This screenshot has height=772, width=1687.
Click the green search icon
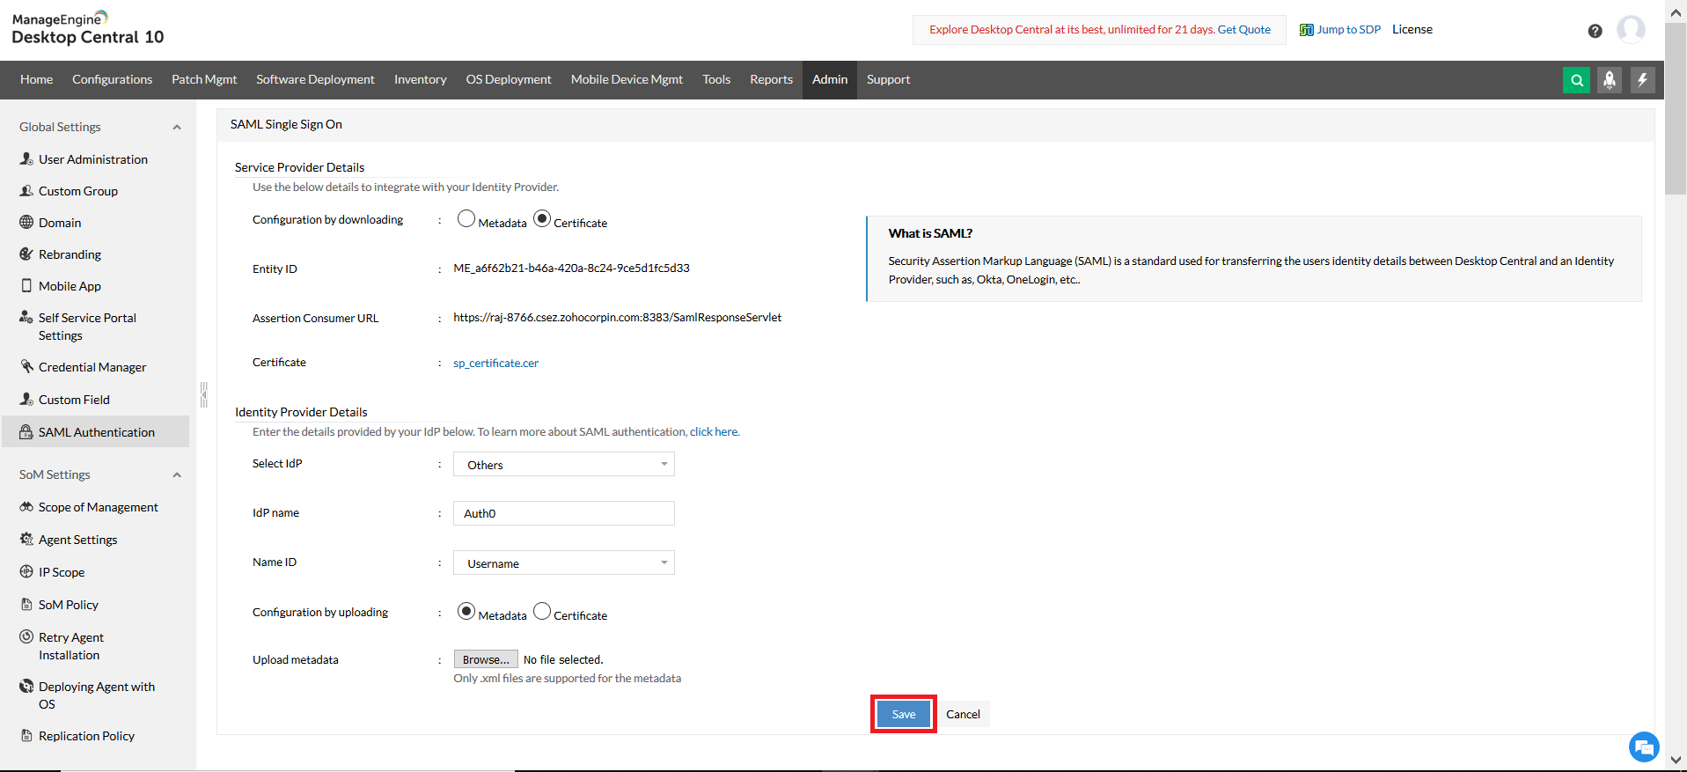click(1576, 80)
